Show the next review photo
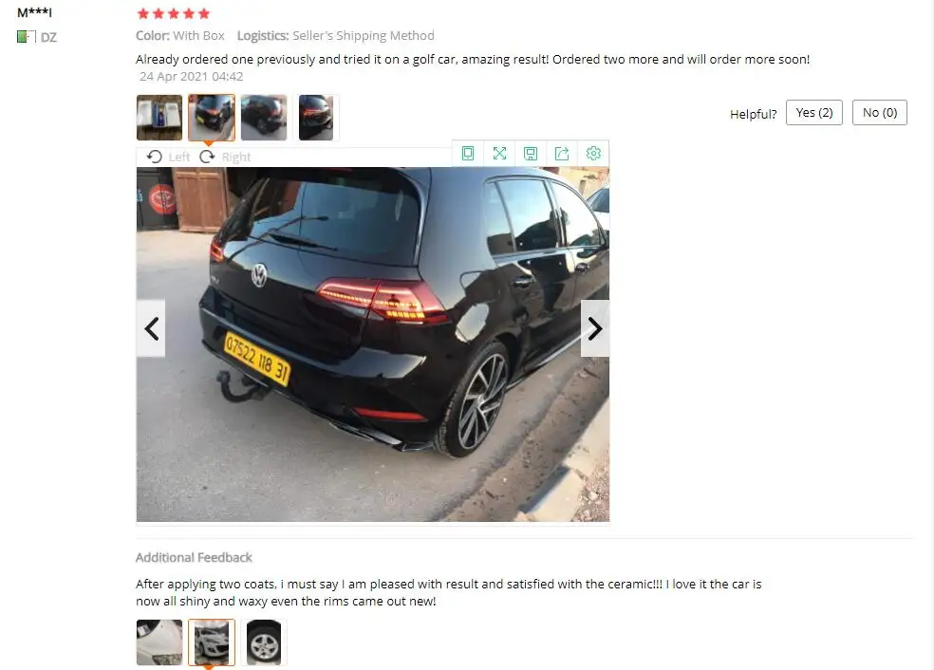This screenshot has width=934, height=670. pos(595,328)
